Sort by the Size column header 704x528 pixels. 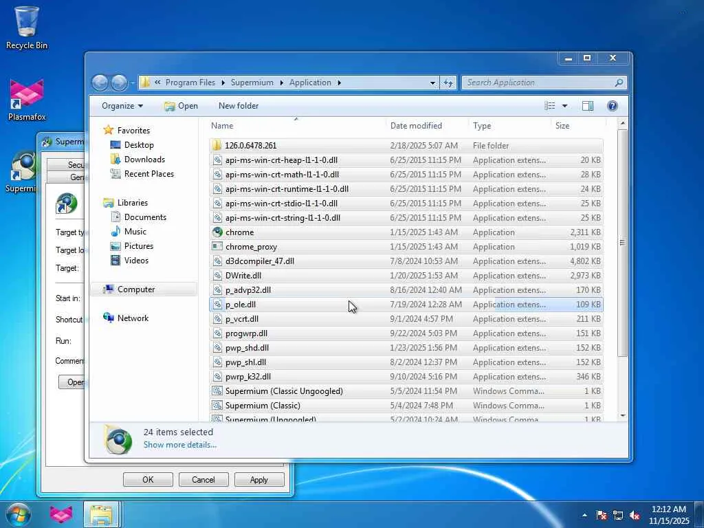[x=577, y=126]
